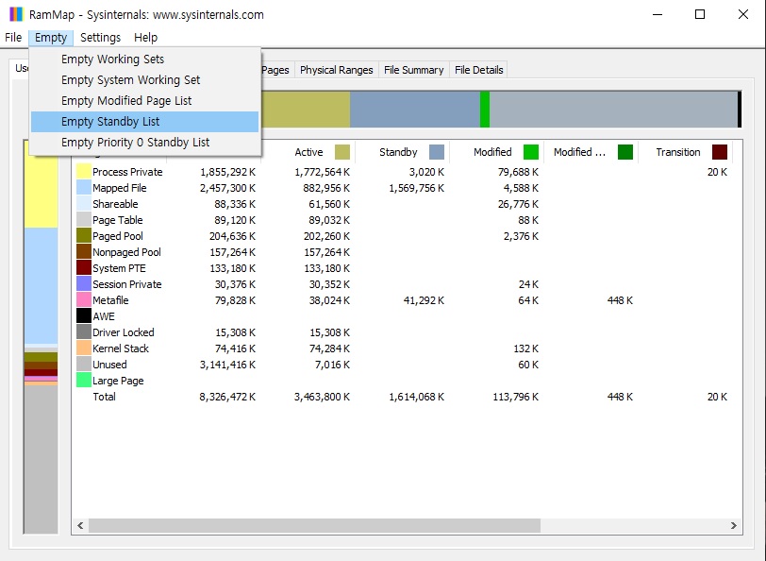Choose Empty Working Sets
This screenshot has width=766, height=561.
point(144,59)
